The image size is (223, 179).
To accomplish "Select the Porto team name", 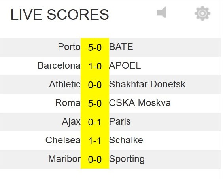I will pos(69,47).
